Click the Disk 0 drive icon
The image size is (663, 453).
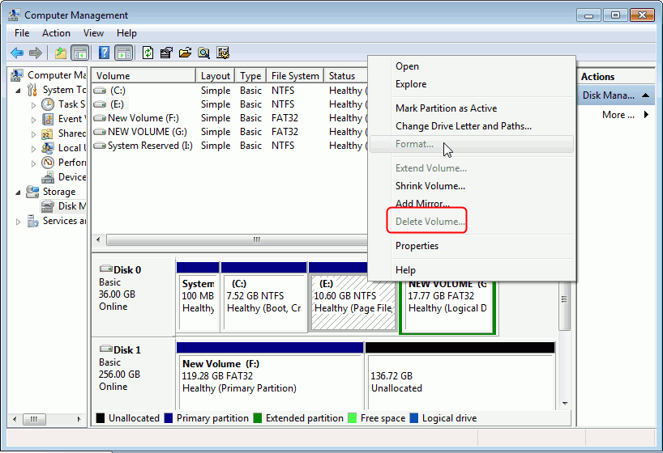[x=105, y=269]
